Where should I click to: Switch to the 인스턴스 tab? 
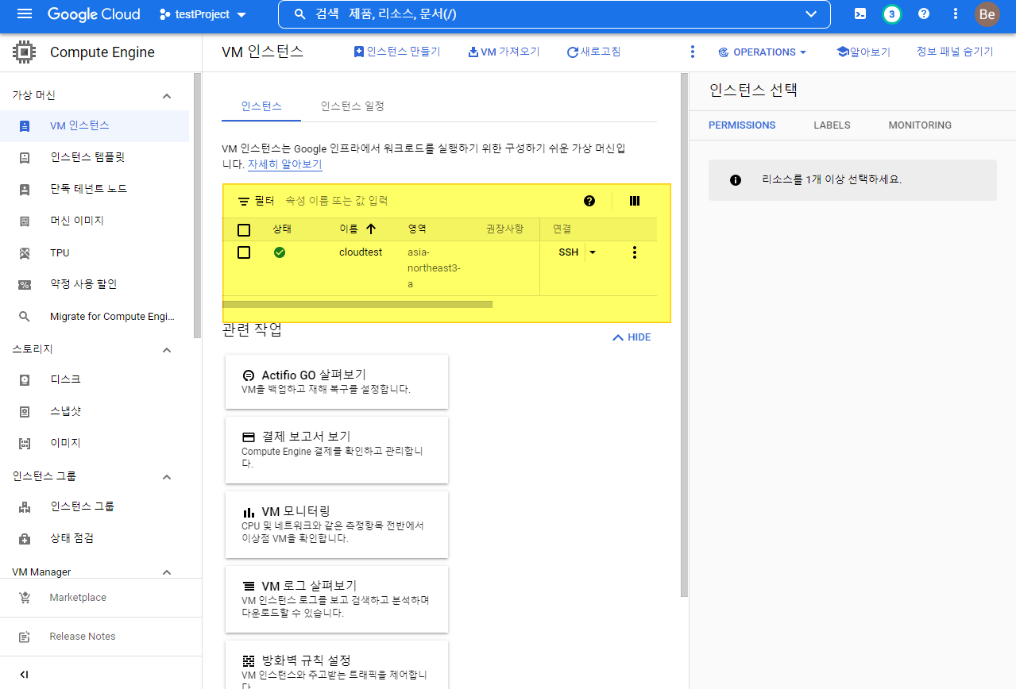click(x=261, y=106)
